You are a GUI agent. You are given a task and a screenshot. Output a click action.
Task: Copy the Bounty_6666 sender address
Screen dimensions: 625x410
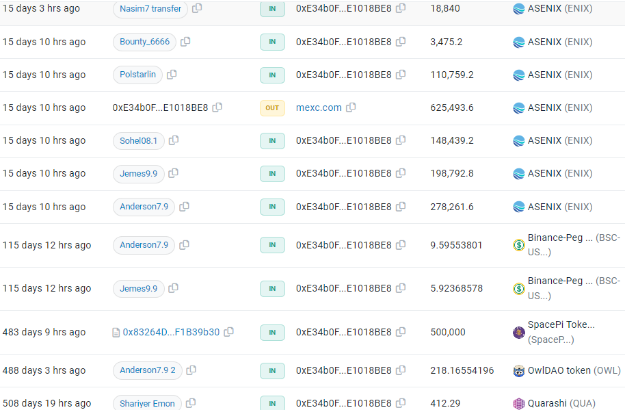pyautogui.click(x=185, y=42)
